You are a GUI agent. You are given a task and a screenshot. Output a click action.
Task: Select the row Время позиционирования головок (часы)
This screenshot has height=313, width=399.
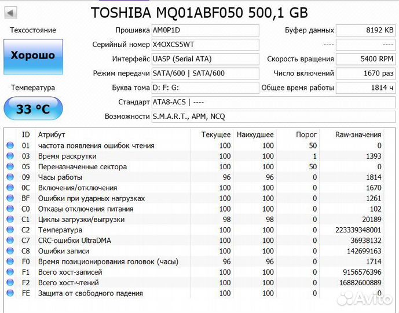194,261
